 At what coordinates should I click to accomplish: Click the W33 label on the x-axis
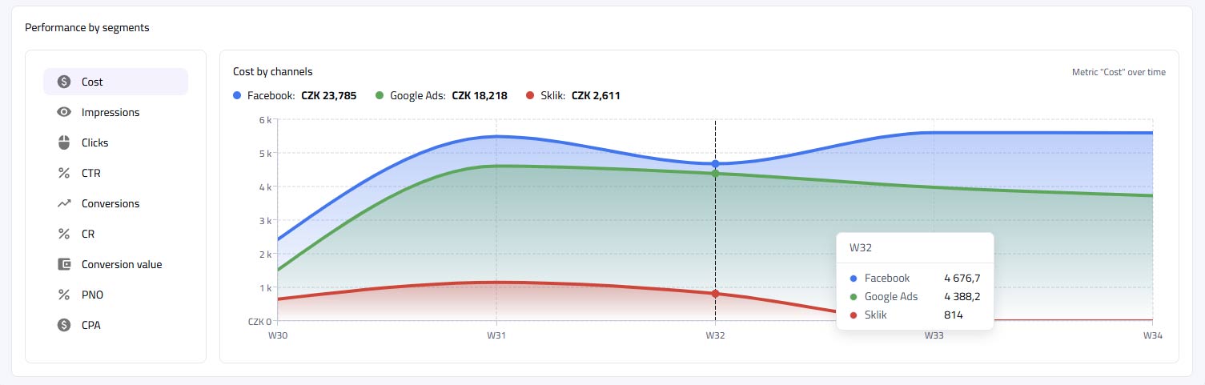click(934, 335)
